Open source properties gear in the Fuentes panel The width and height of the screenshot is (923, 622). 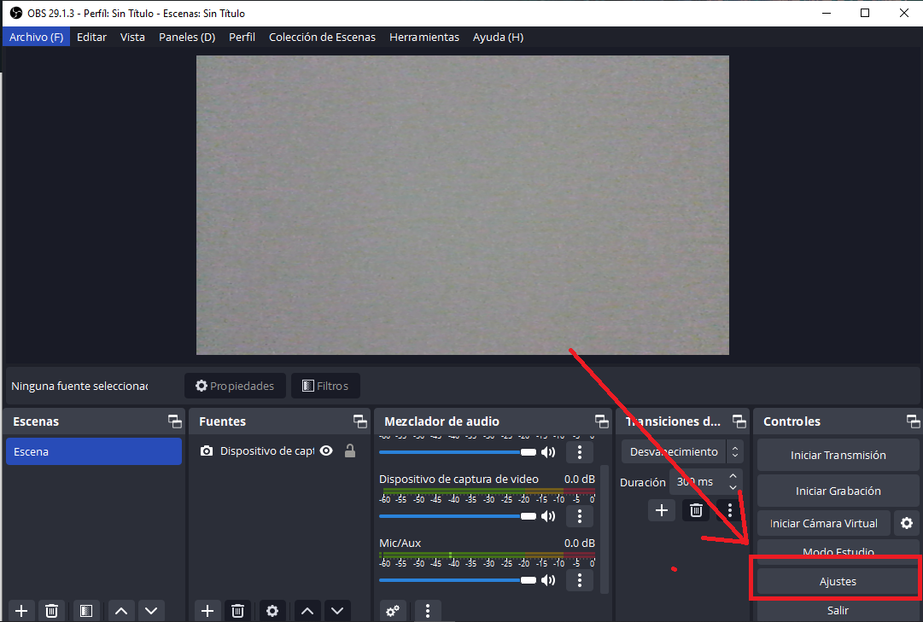[272, 610]
